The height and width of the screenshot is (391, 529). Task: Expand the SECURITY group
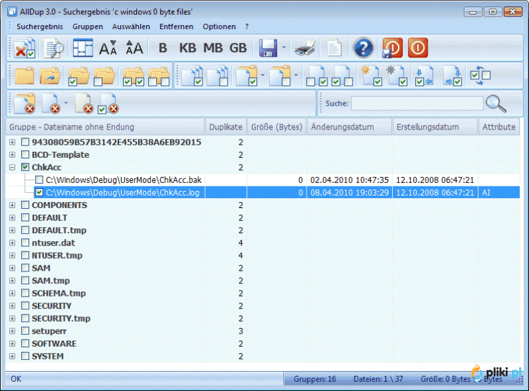(12, 306)
